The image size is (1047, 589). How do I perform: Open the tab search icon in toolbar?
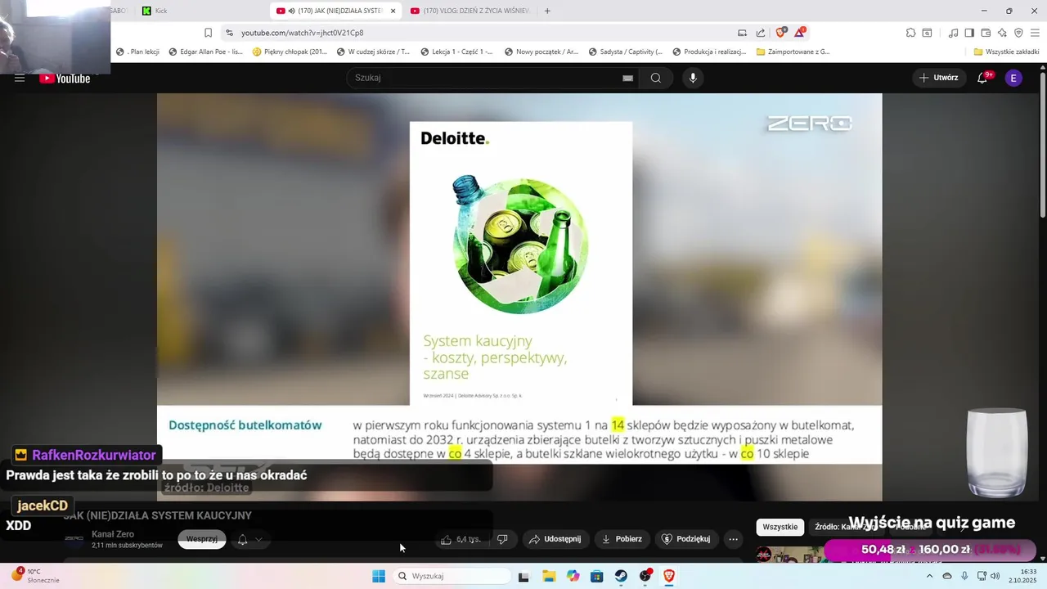click(x=927, y=33)
